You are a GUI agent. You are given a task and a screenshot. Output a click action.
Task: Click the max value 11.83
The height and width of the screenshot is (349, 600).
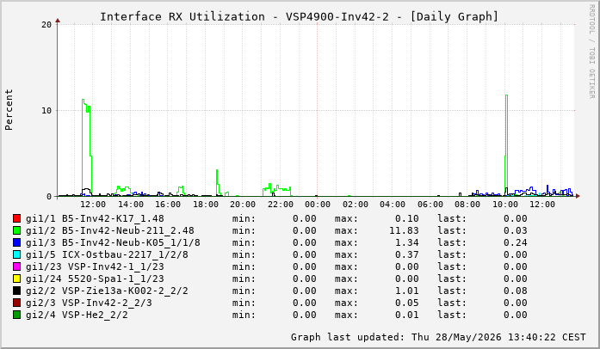tap(404, 230)
